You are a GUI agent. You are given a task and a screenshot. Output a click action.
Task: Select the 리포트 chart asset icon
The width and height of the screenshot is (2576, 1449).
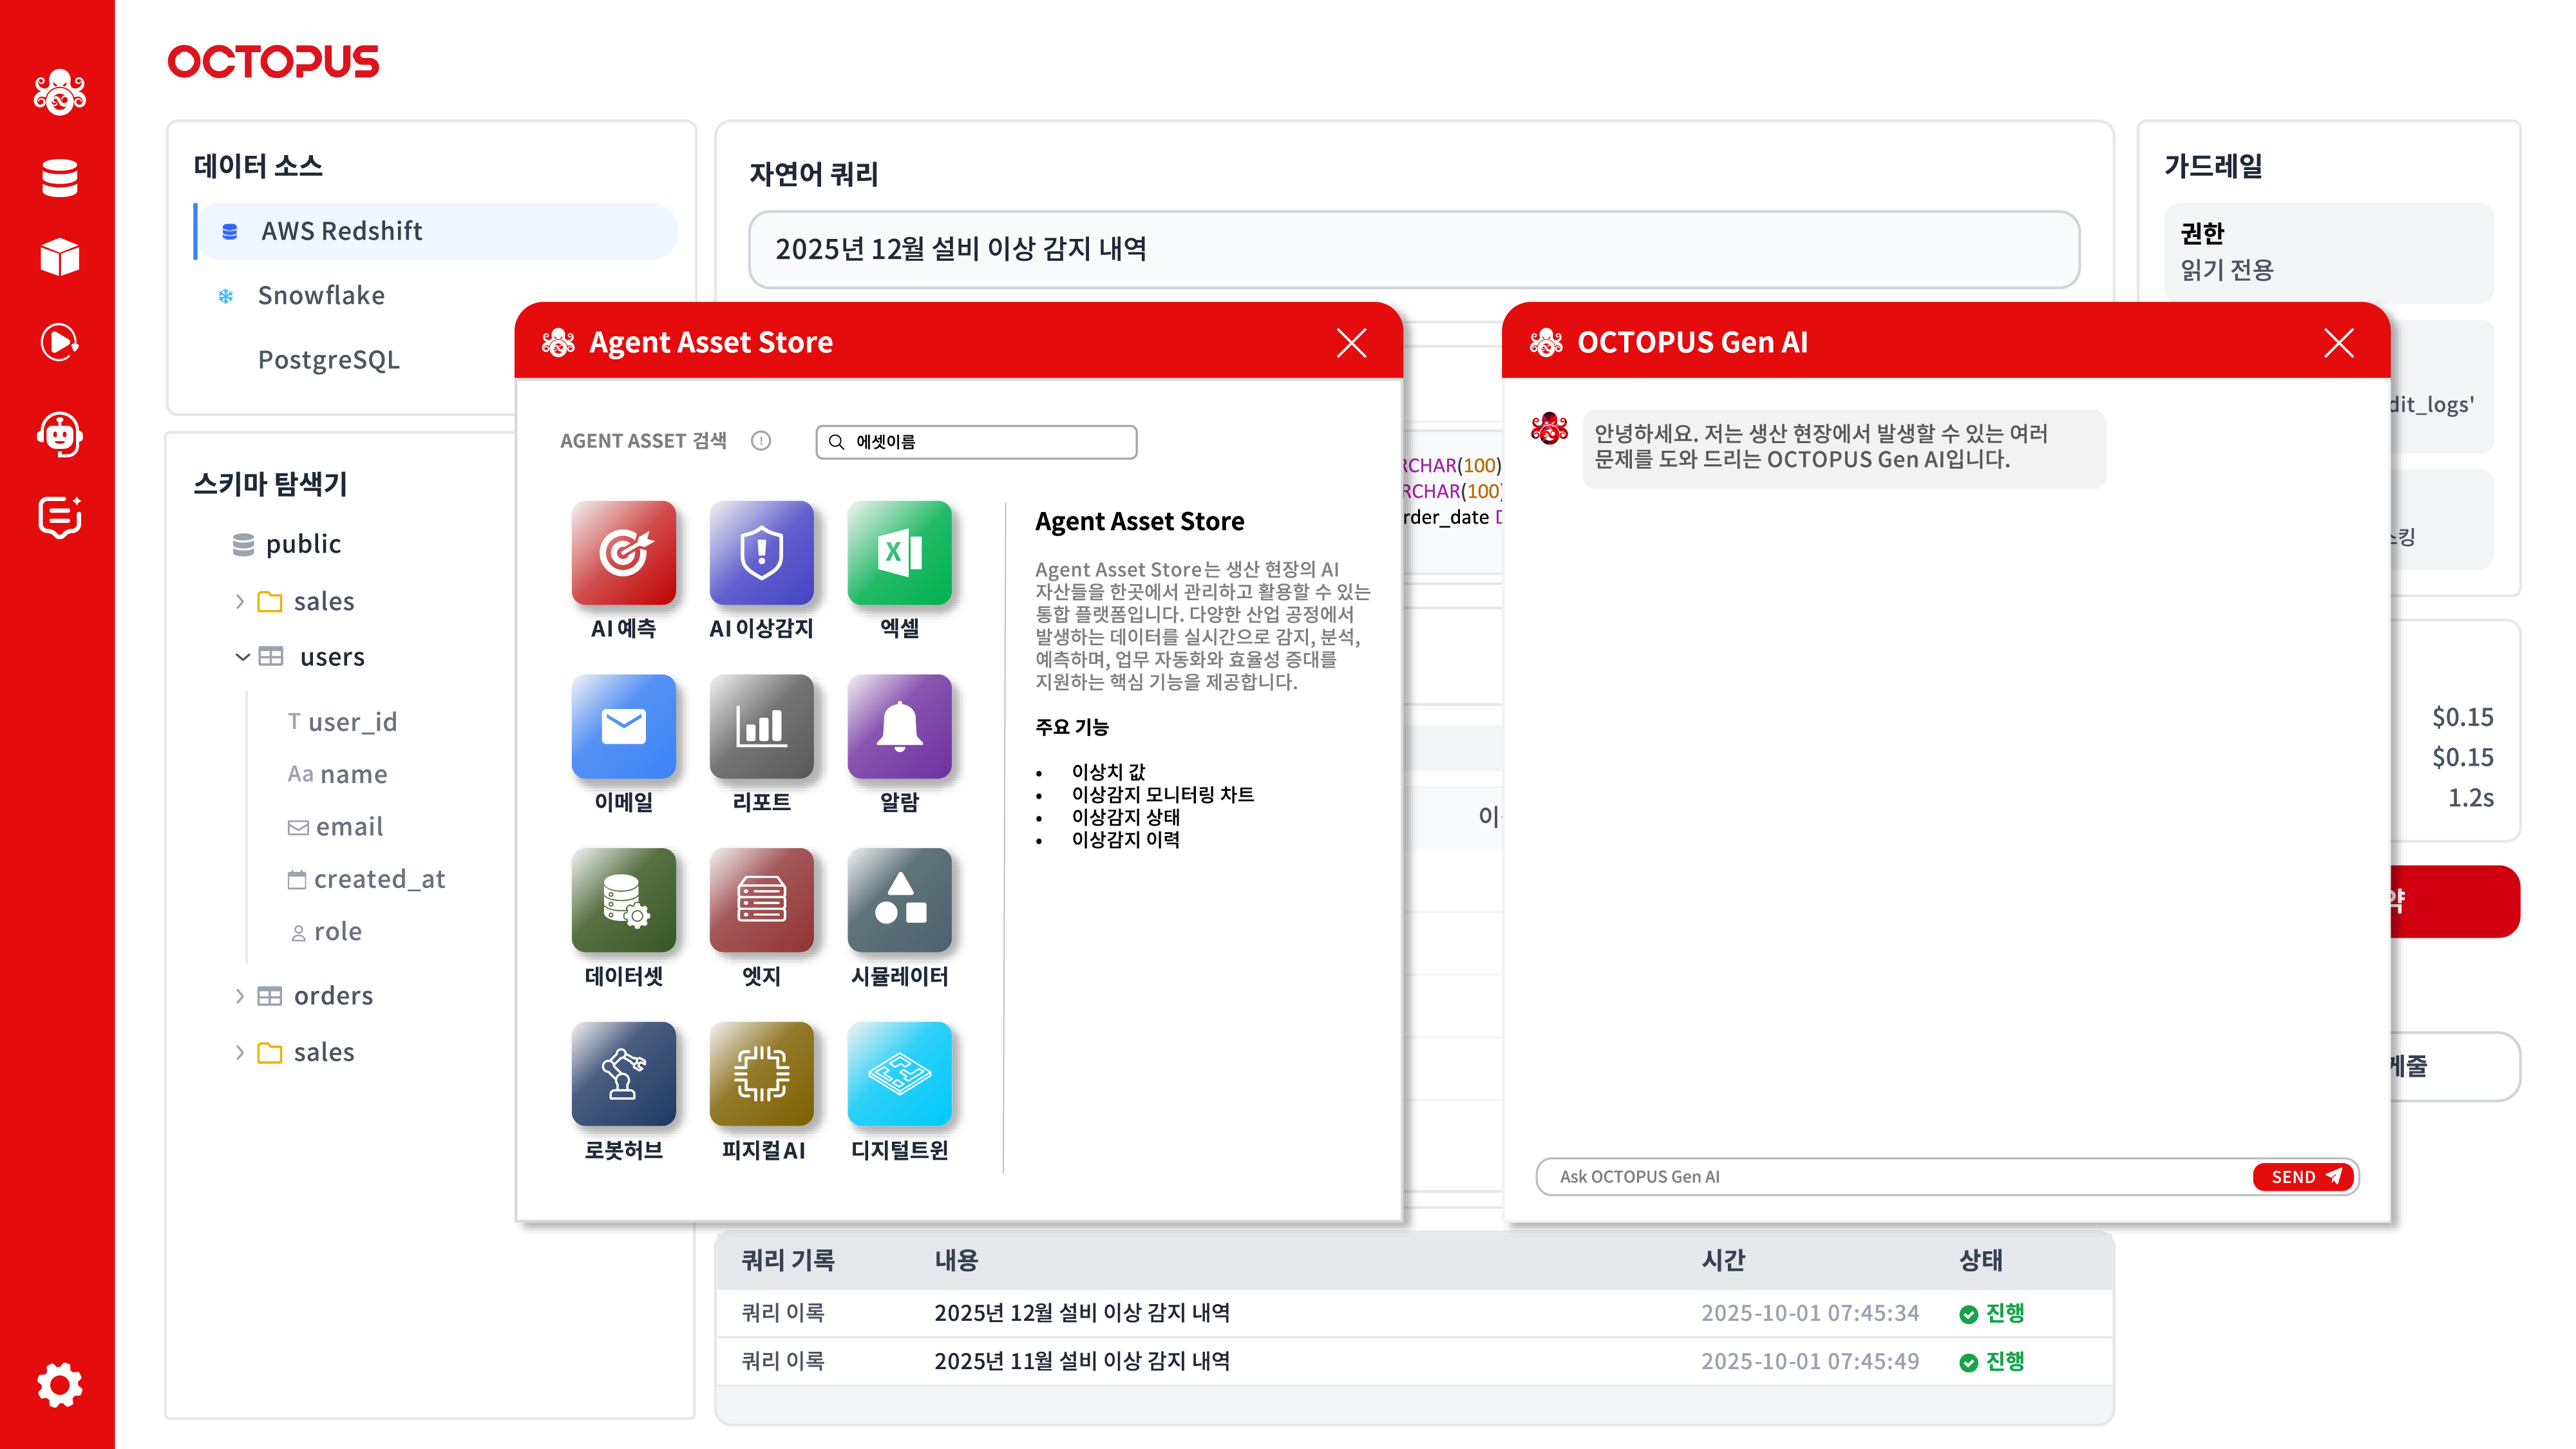[x=761, y=726]
